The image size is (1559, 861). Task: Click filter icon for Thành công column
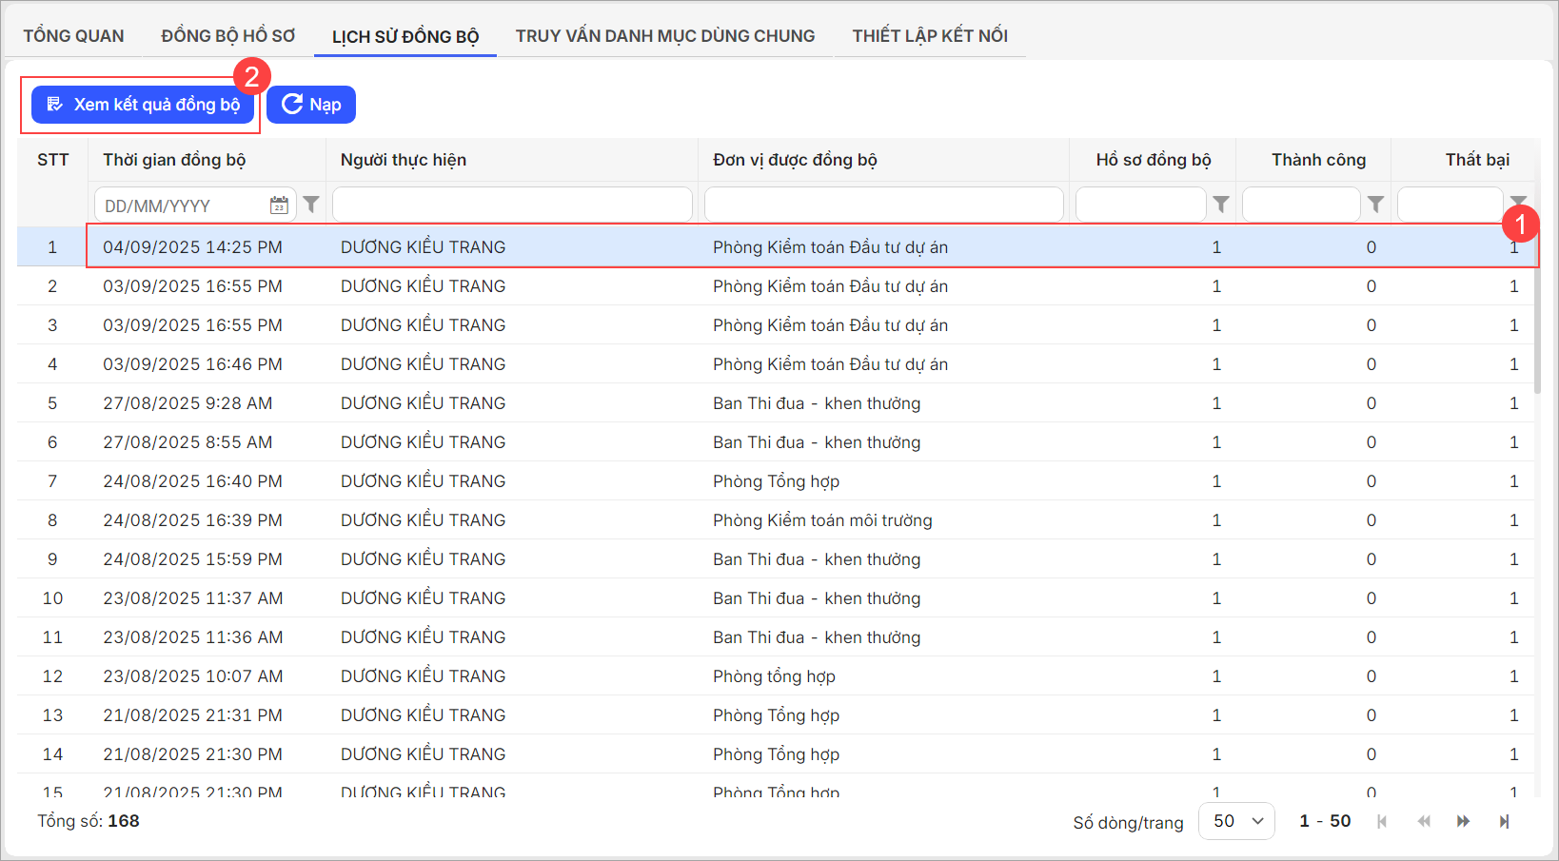(1375, 205)
